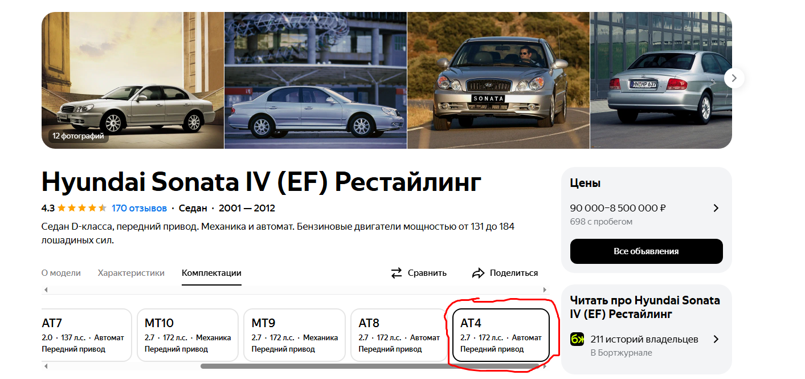805x379 pixels.
Task: Click the 90 000–8 500 000 ₽ price
Action: (618, 208)
